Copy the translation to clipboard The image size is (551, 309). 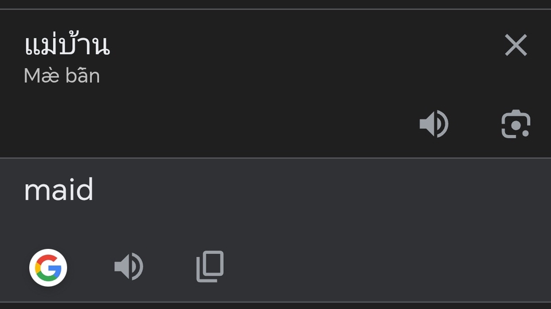coord(209,267)
